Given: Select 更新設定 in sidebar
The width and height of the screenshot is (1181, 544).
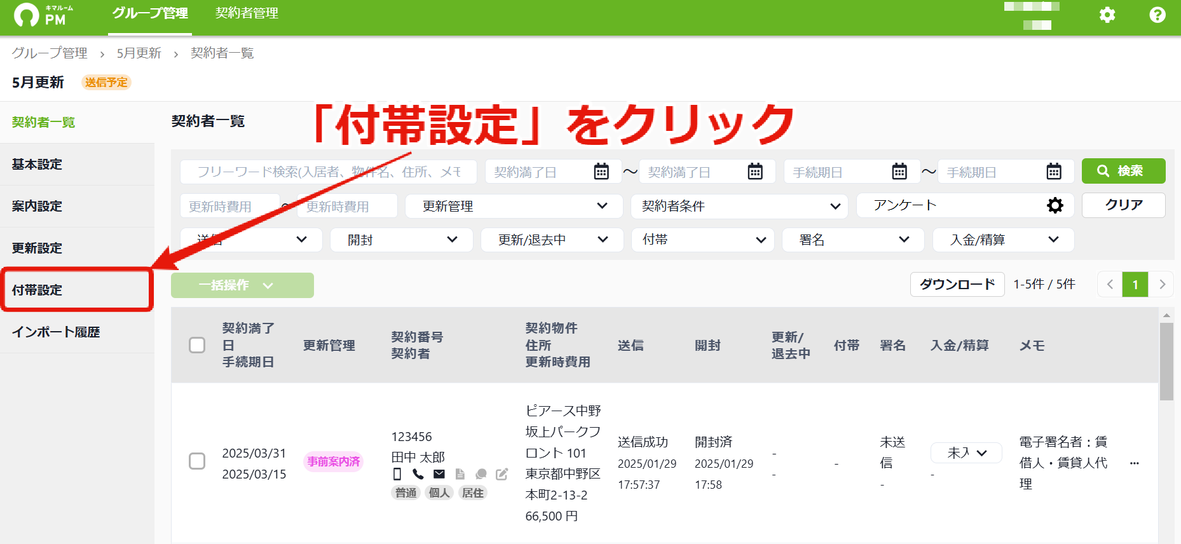Looking at the screenshot, I should tap(77, 248).
